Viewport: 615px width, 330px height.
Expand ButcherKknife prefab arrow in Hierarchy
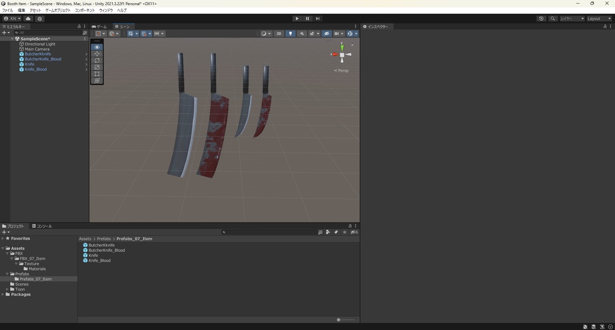tap(86, 54)
